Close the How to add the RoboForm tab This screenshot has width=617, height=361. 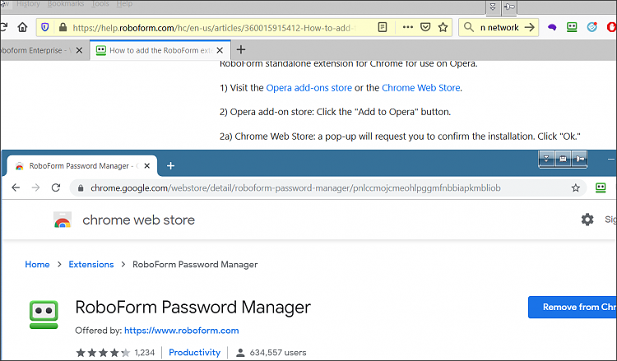click(220, 50)
